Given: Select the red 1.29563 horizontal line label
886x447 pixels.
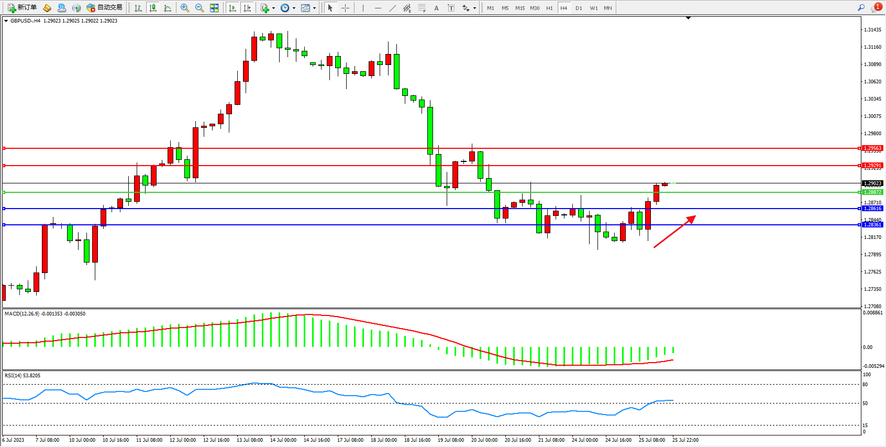Looking at the screenshot, I should pyautogui.click(x=872, y=148).
